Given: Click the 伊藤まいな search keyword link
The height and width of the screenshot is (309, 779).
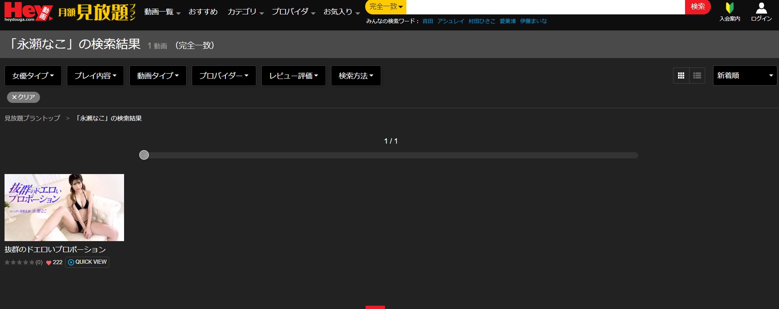Looking at the screenshot, I should (x=533, y=21).
